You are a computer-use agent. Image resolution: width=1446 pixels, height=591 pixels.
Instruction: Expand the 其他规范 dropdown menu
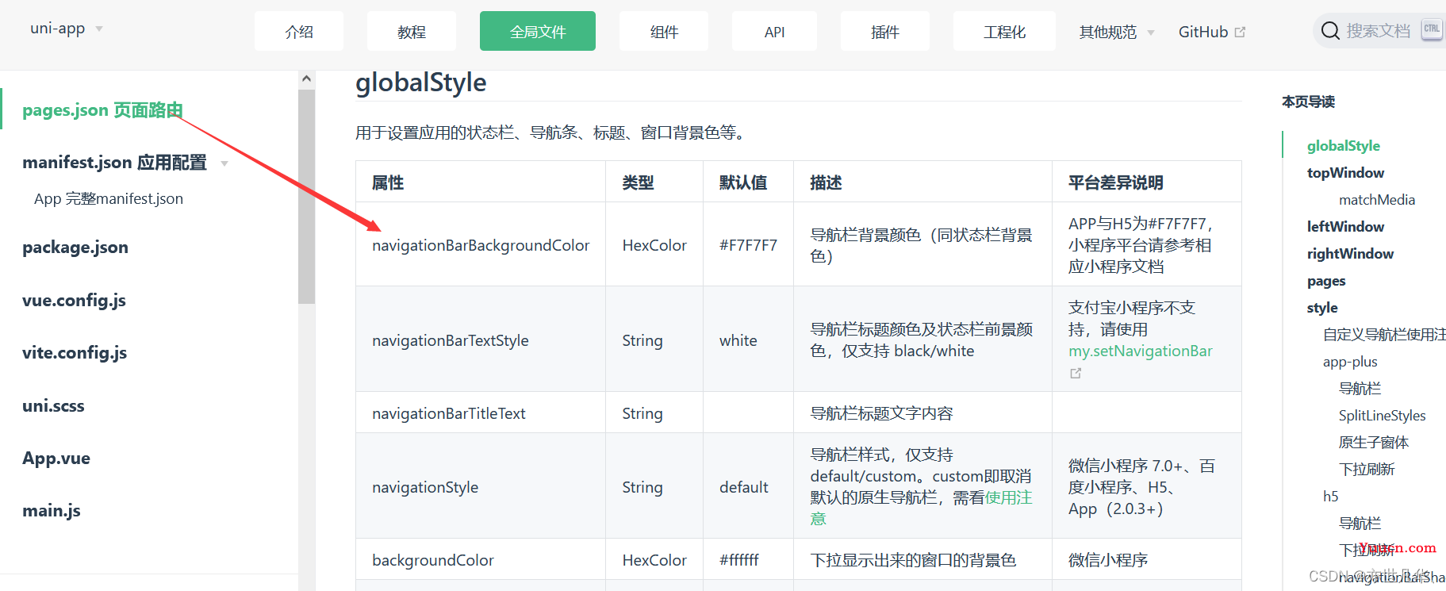pyautogui.click(x=1117, y=32)
